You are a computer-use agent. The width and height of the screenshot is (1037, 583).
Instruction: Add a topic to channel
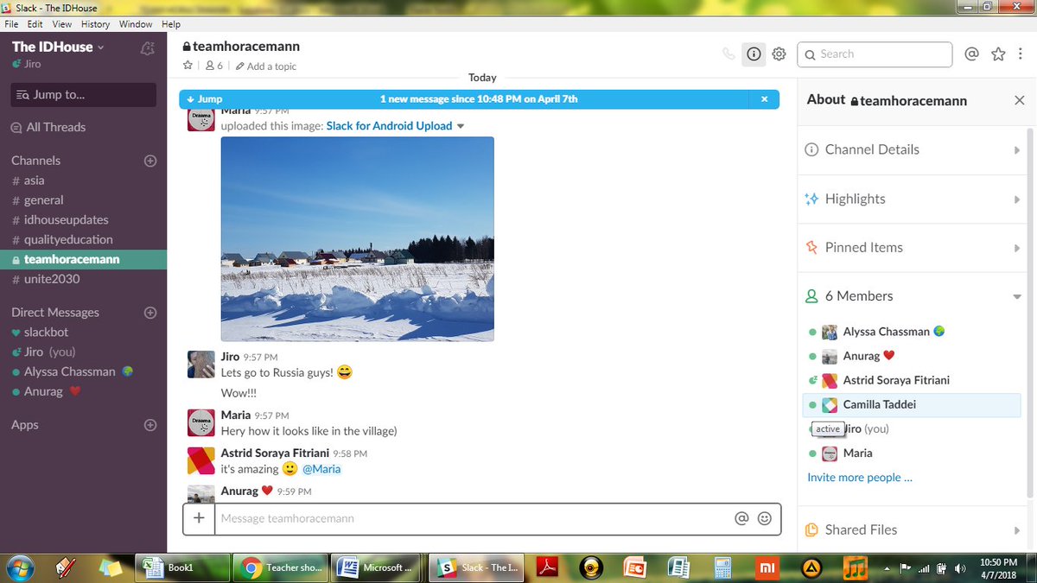tap(266, 66)
